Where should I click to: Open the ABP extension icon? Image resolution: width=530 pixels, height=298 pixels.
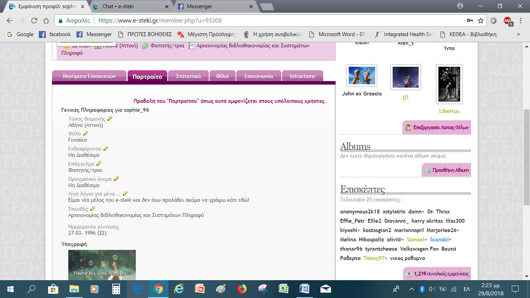[508, 21]
